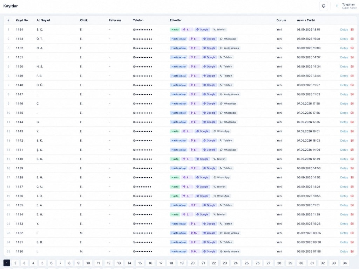Go to page 10
Viewport: 359px width, 269px height.
click(x=88, y=263)
